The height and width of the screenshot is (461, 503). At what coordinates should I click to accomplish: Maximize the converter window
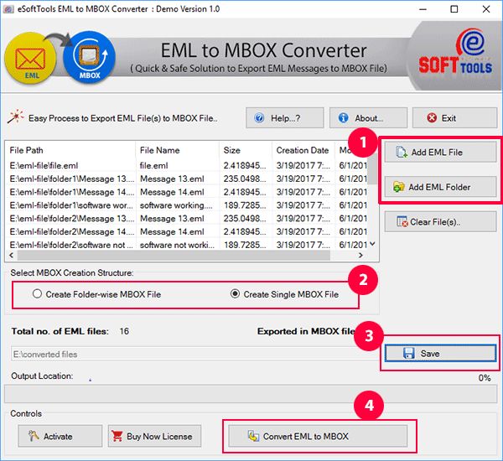click(454, 9)
